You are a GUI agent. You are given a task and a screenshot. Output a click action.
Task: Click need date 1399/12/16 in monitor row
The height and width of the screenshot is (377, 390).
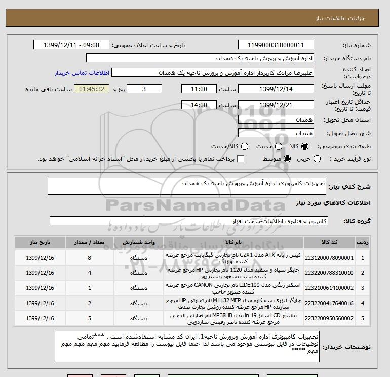pyautogui.click(x=40, y=318)
